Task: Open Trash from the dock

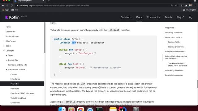Action: pos(136,109)
